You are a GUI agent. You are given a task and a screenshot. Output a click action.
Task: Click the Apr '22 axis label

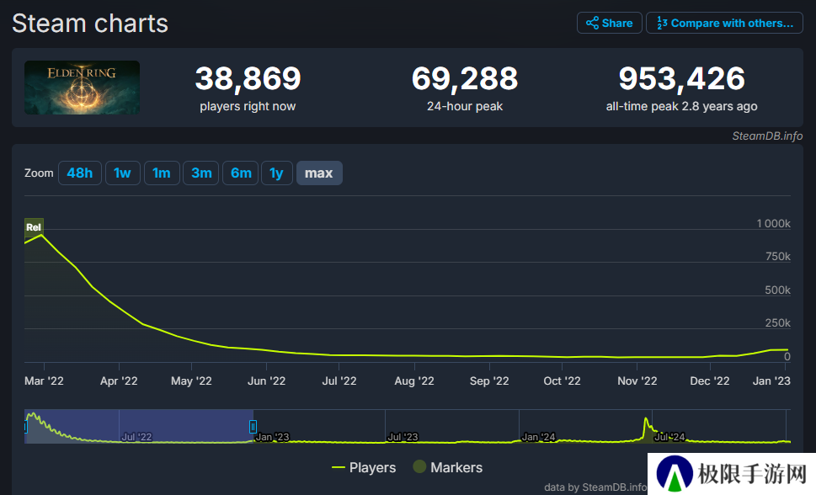point(119,381)
